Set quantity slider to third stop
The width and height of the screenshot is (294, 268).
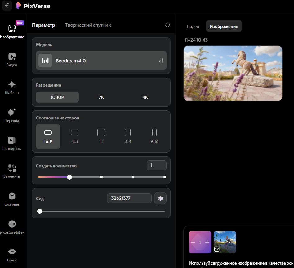tap(133, 177)
